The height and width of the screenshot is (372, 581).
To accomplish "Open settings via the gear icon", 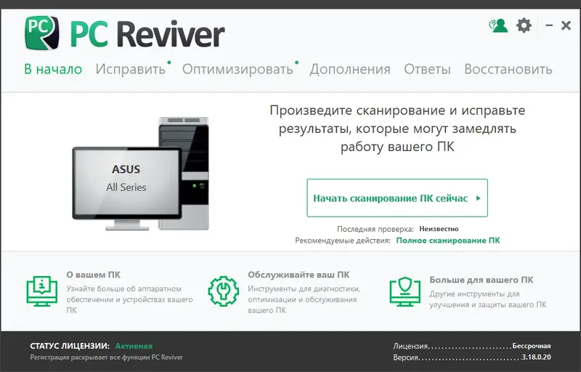I will [524, 25].
